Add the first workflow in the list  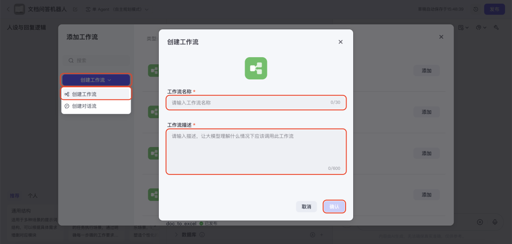click(427, 70)
